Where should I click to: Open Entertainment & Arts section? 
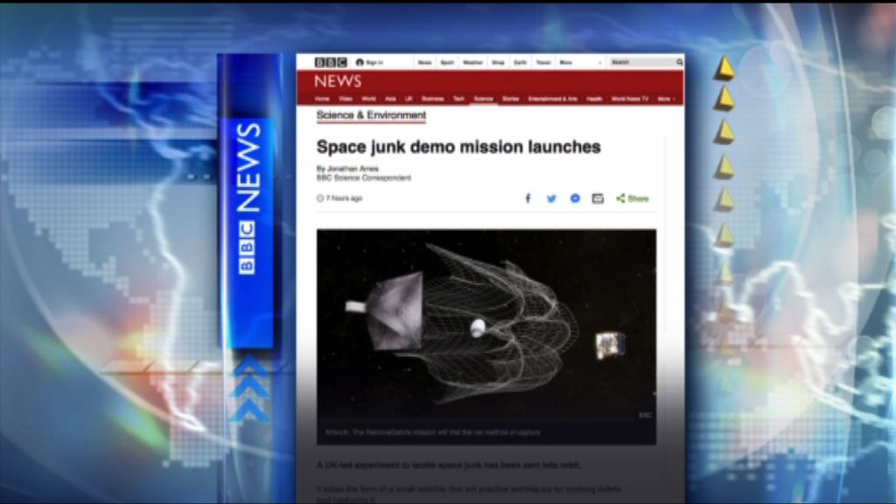[x=553, y=99]
